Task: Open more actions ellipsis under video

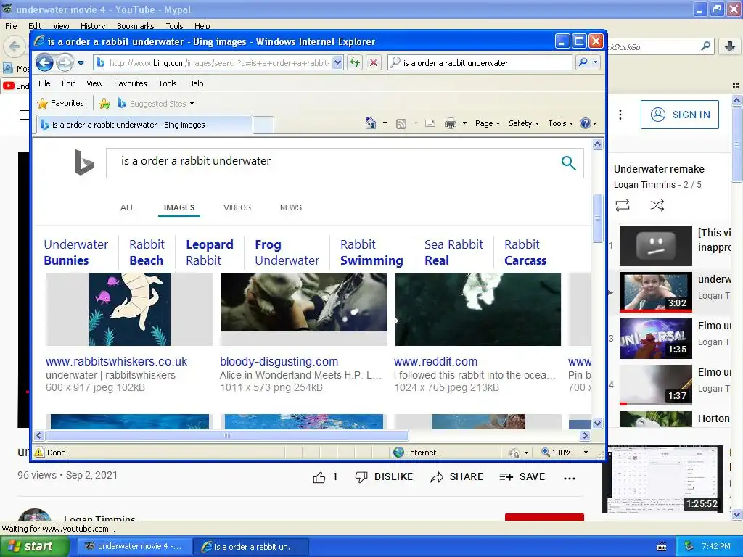Action: coord(570,479)
